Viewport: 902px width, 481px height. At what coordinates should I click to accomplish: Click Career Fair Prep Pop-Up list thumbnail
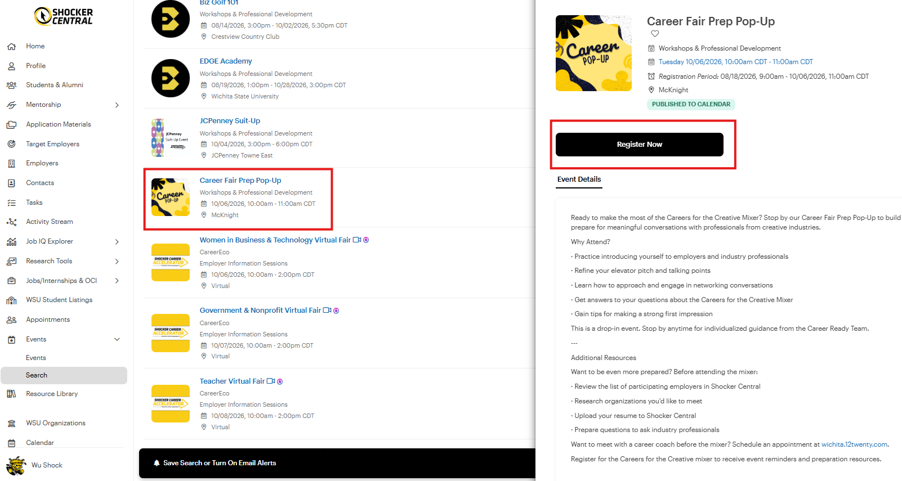(x=171, y=197)
